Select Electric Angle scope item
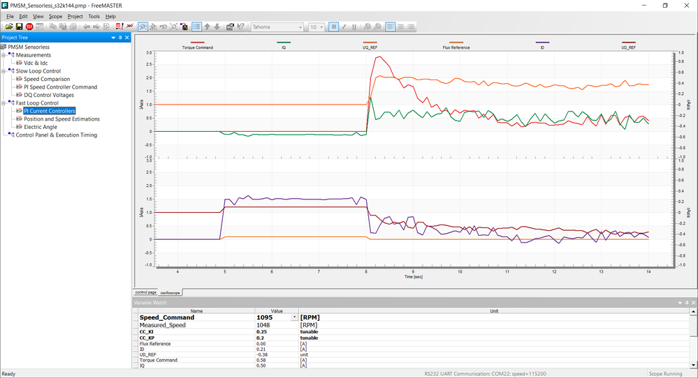This screenshot has height=378, width=698. [41, 127]
